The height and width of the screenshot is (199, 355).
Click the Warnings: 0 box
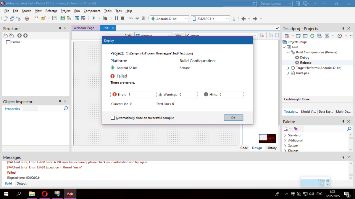coord(177,95)
